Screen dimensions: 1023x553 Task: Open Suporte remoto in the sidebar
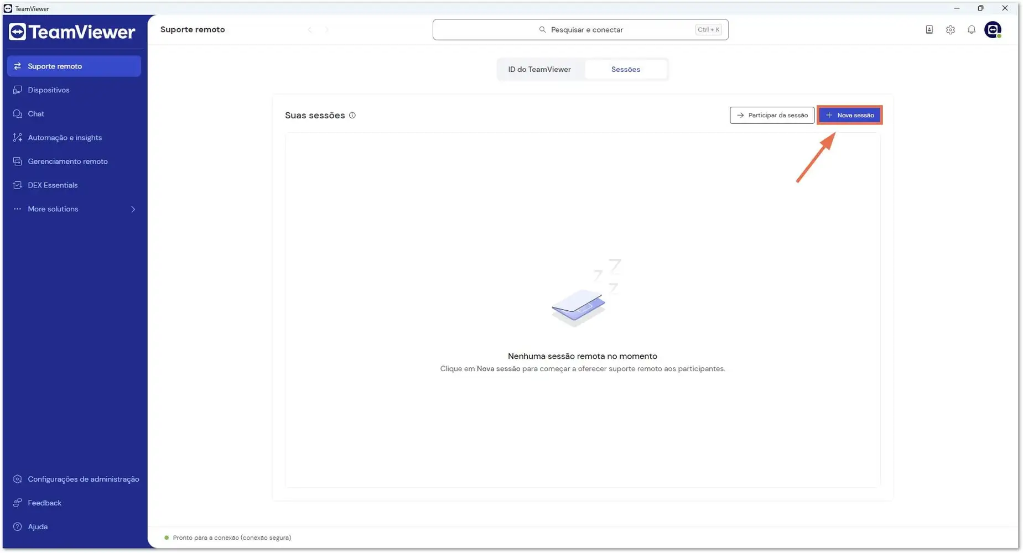click(74, 66)
